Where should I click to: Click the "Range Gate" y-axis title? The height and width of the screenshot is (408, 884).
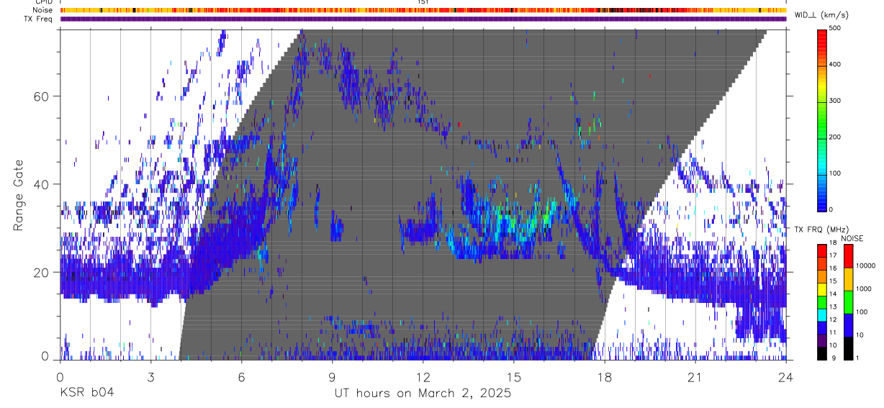click(x=19, y=194)
